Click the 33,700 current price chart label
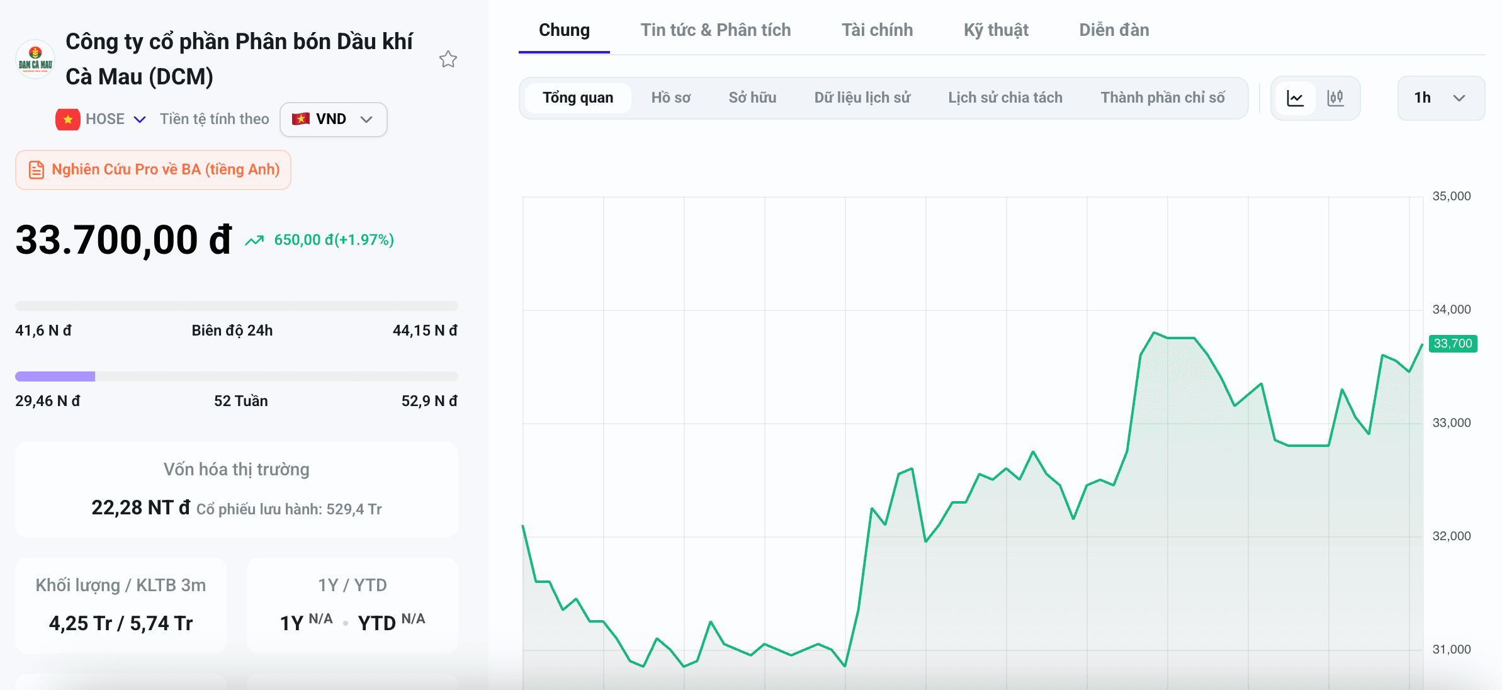 tap(1453, 344)
